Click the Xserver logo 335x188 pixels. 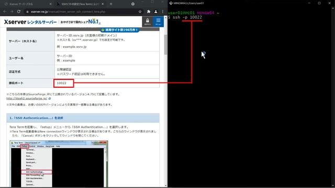[x=30, y=22]
